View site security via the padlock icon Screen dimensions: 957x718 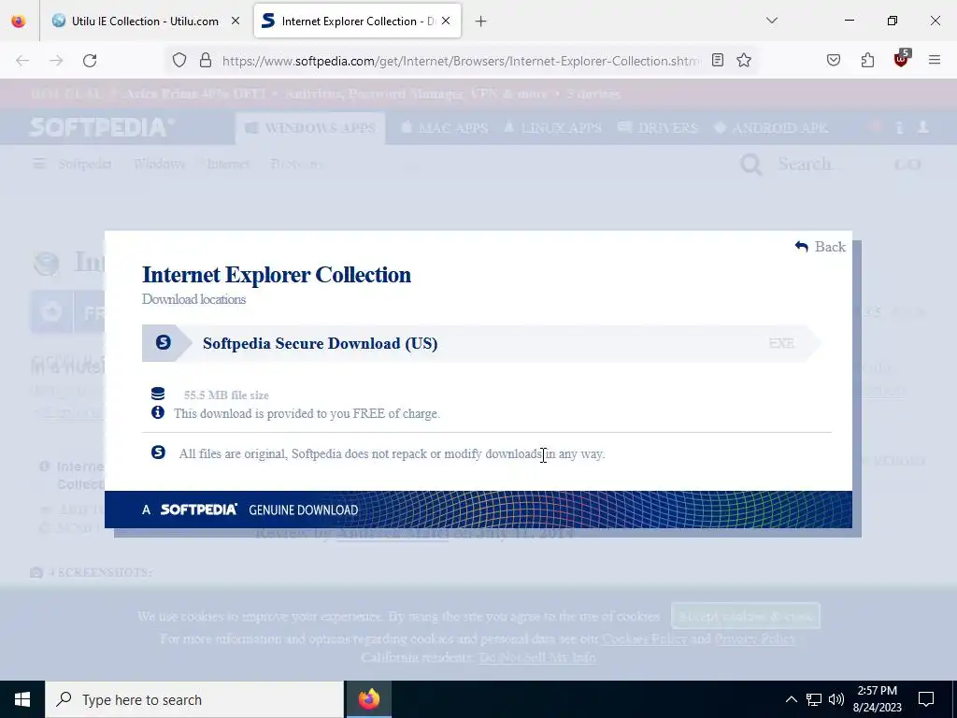point(206,60)
